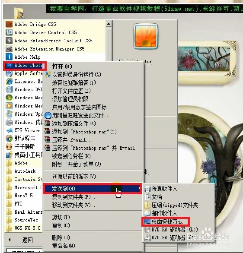The width and height of the screenshot is (243, 253).
Task: Choose 添加管理员权限
Action: [70, 99]
